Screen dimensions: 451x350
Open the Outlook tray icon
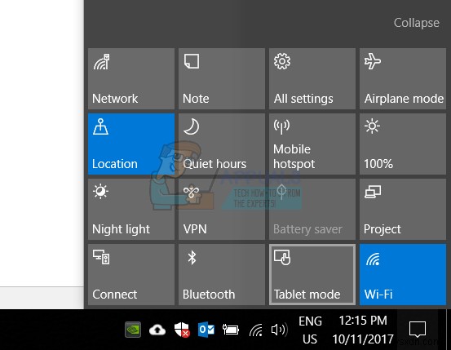tap(206, 330)
